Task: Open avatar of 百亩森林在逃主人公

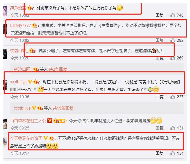Action: [x=5, y=124]
